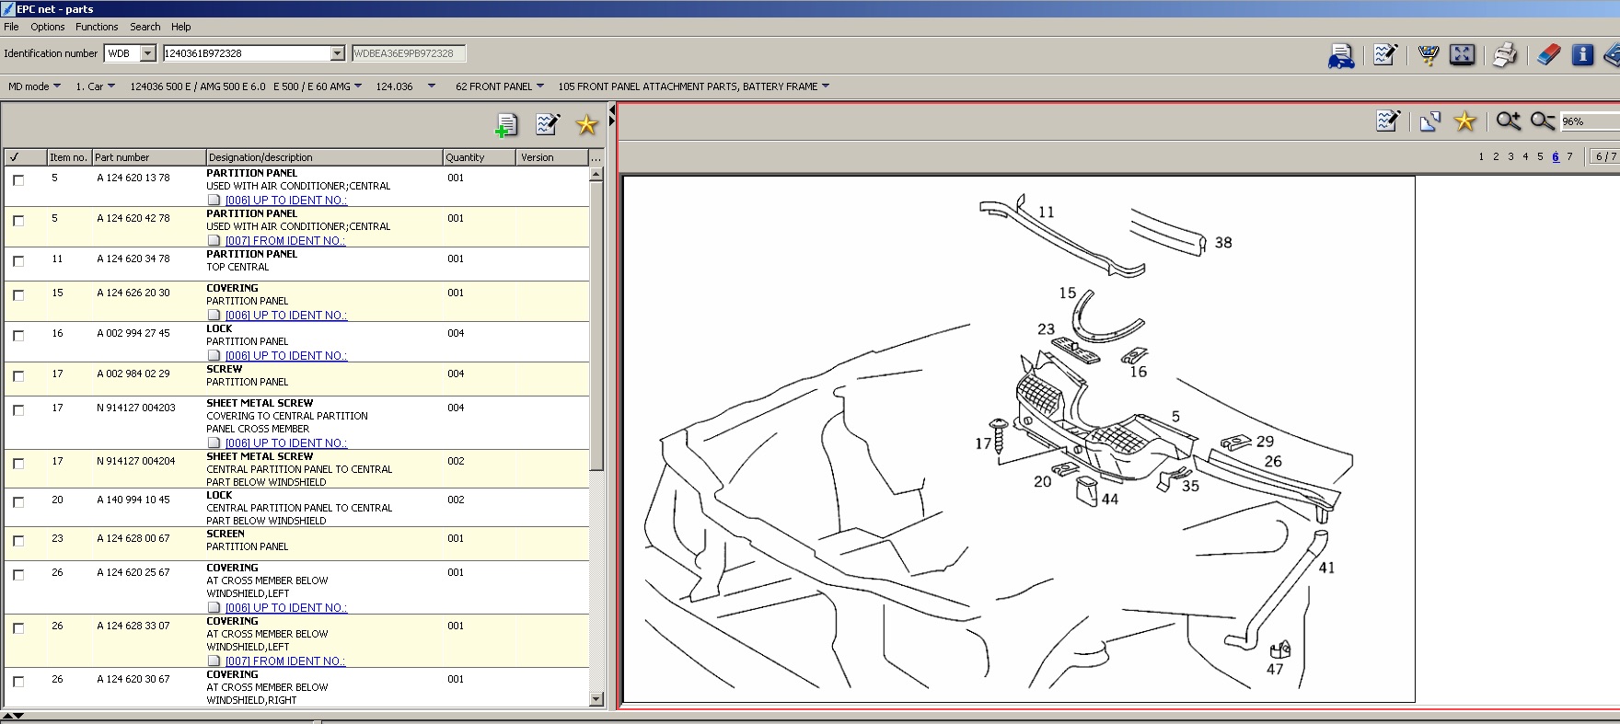This screenshot has width=1620, height=724.
Task: Check the box for part A 124 620 34 78
Action: pos(18,261)
